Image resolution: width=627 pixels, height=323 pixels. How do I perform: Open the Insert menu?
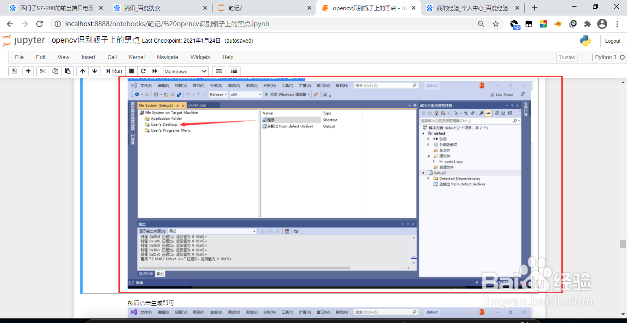(89, 57)
